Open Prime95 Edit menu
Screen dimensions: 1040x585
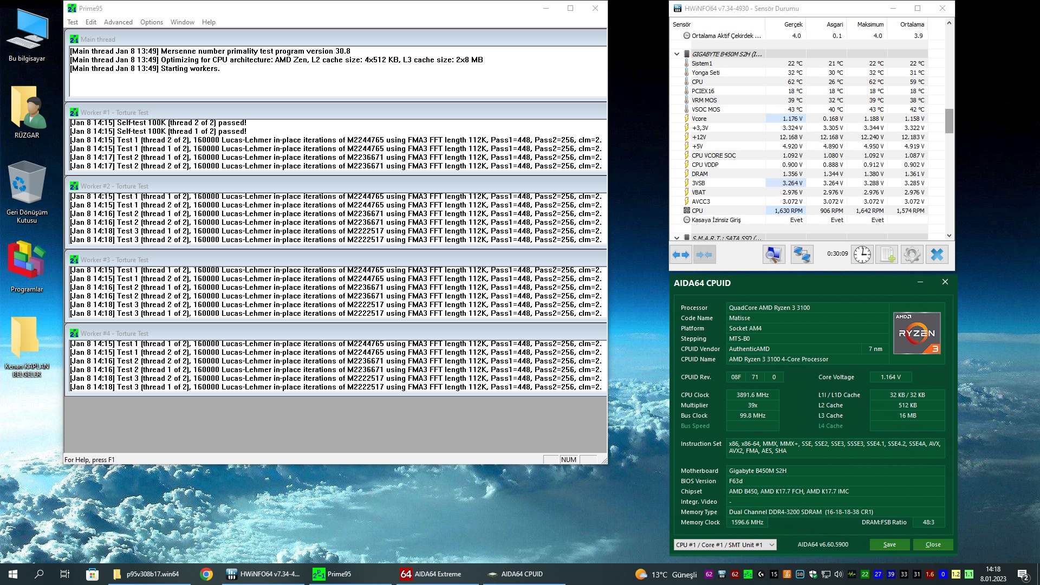click(x=91, y=22)
